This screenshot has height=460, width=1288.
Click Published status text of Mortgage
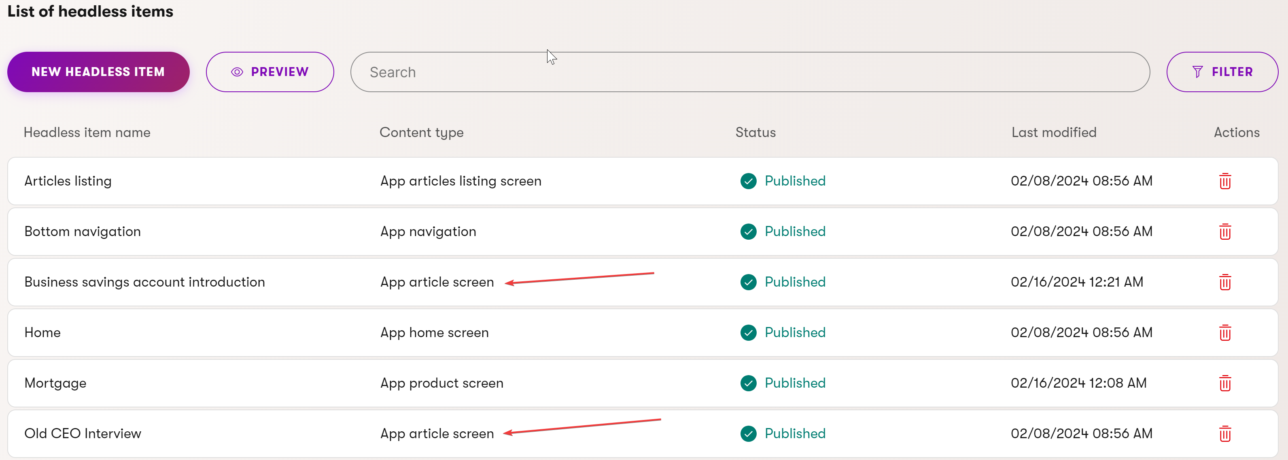tap(795, 382)
